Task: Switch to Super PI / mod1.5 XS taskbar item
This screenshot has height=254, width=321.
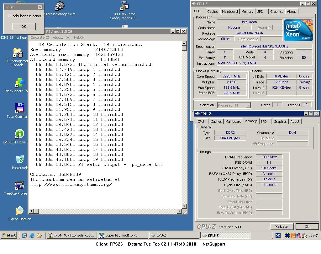Action: click(x=123, y=235)
